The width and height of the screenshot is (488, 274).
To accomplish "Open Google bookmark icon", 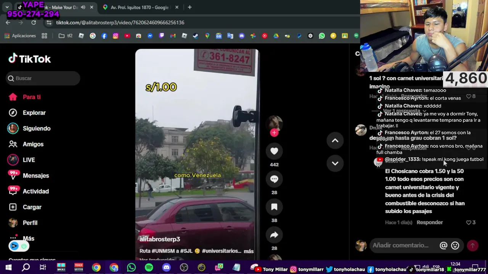I will [93, 36].
